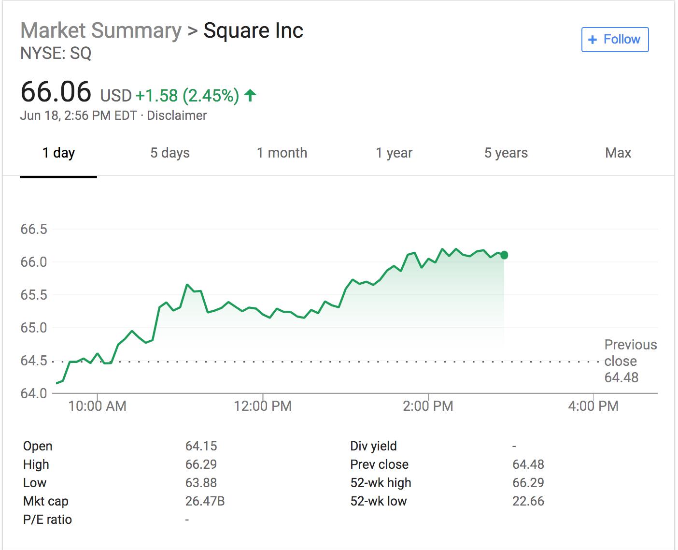The height and width of the screenshot is (550, 678).
Task: Select the 1 day tab
Action: pyautogui.click(x=58, y=153)
